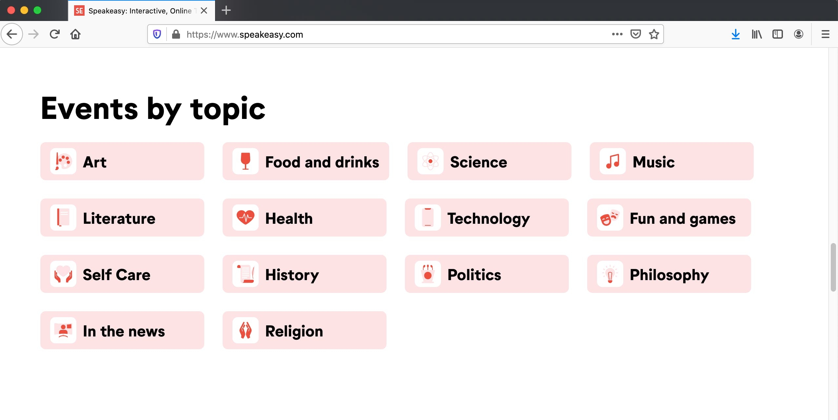Click the atom icon for Science
Image resolution: width=838 pixels, height=420 pixels.
430,161
